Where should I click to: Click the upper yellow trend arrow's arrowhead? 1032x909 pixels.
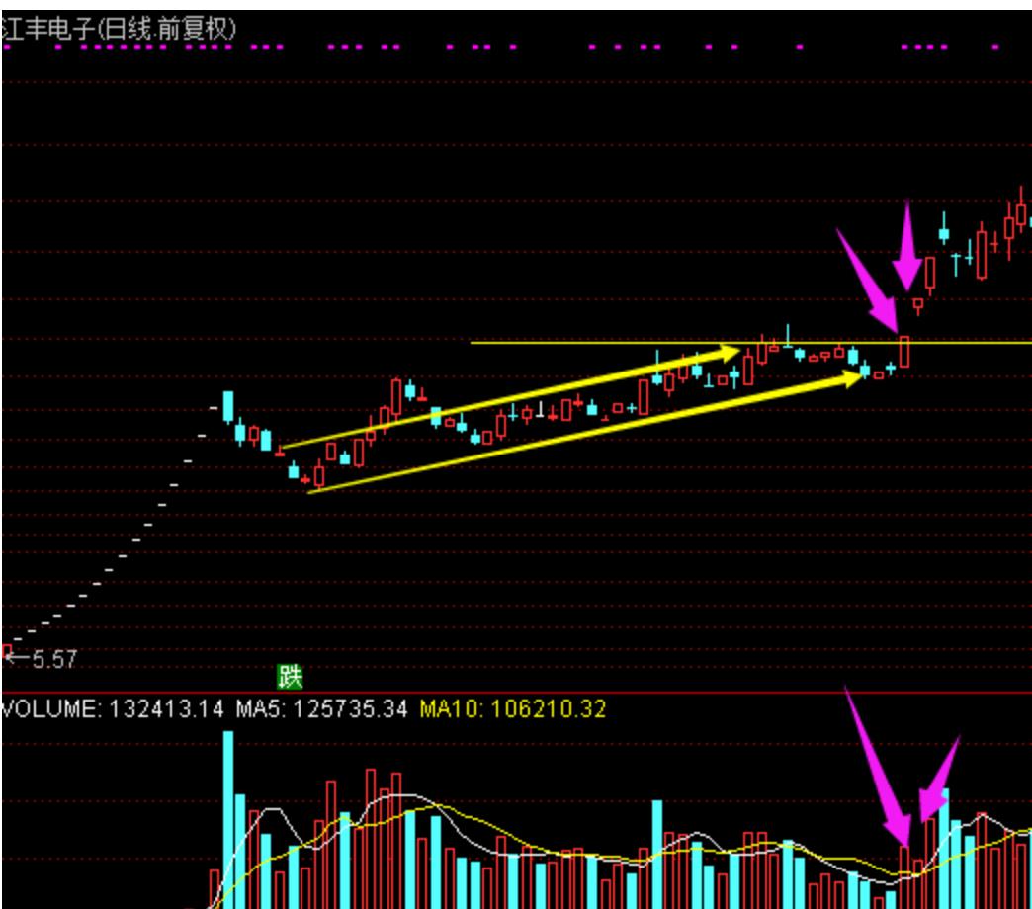(730, 352)
